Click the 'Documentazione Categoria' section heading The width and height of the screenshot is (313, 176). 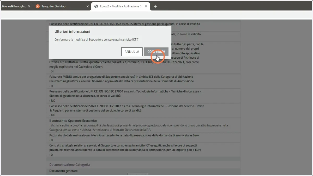coord(70,165)
